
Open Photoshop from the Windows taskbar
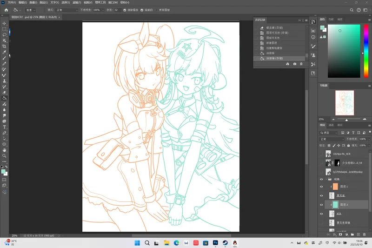point(216,243)
